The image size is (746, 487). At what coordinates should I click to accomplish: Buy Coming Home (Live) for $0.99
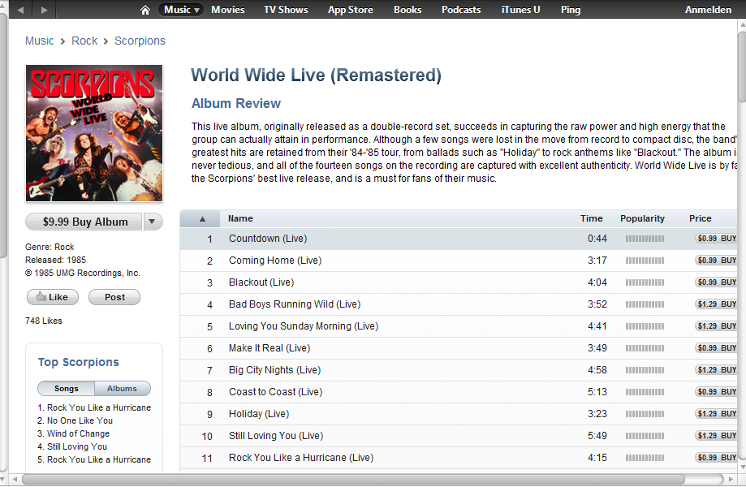point(717,261)
